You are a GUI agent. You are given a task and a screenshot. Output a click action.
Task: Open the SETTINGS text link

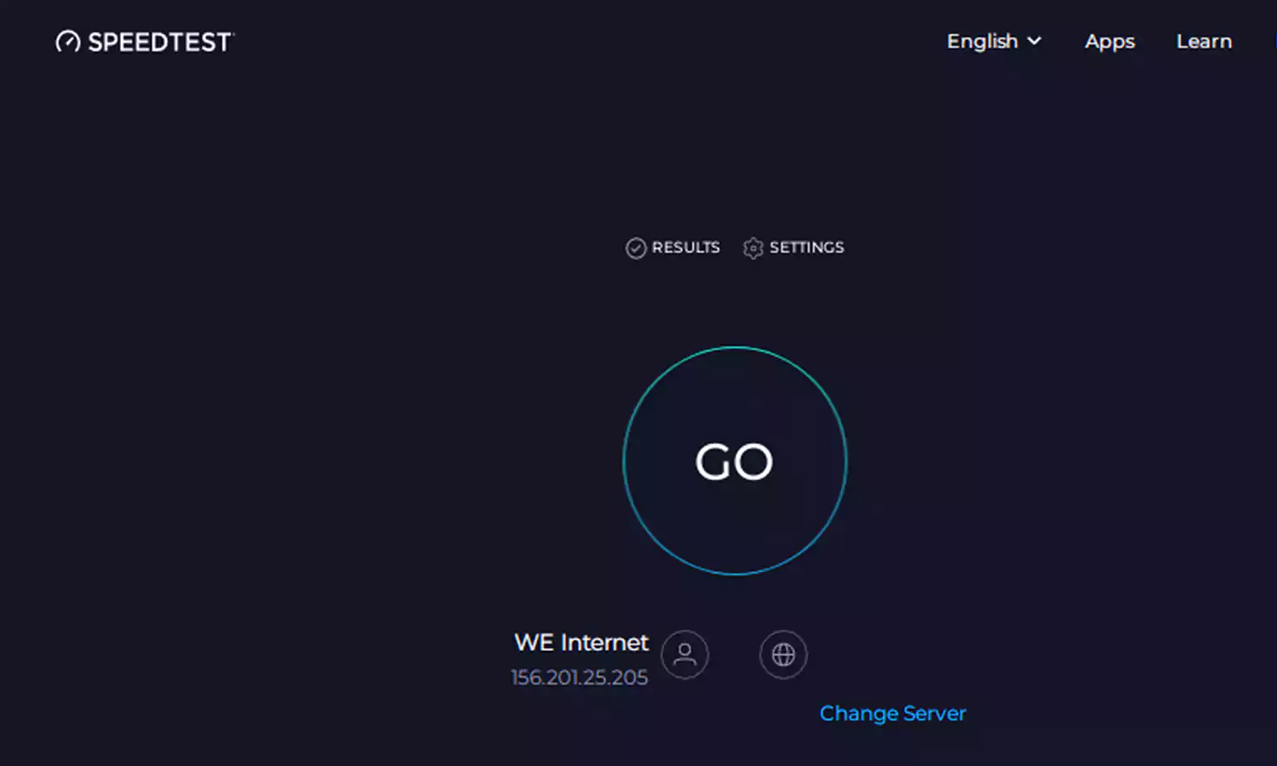pos(806,248)
